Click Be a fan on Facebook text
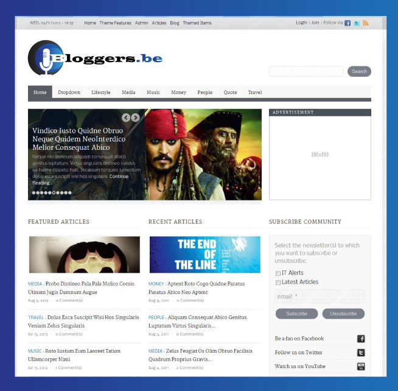Viewport: 398px width, 391px height. point(299,339)
